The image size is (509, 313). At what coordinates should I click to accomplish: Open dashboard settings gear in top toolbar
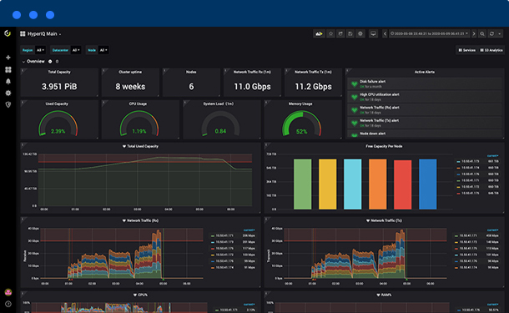(360, 33)
